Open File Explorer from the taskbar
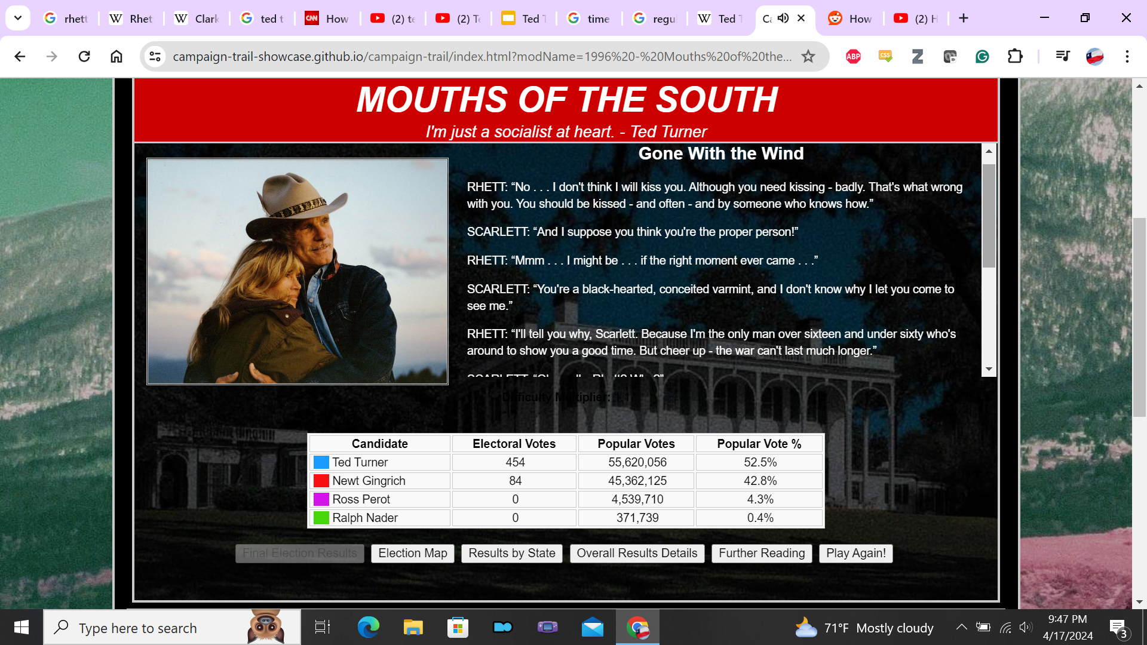 click(413, 628)
